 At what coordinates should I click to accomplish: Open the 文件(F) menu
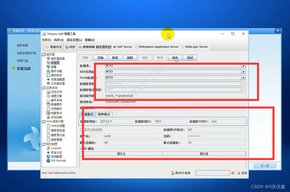pos(46,40)
